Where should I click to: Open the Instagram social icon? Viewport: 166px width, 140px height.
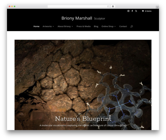click(x=128, y=11)
